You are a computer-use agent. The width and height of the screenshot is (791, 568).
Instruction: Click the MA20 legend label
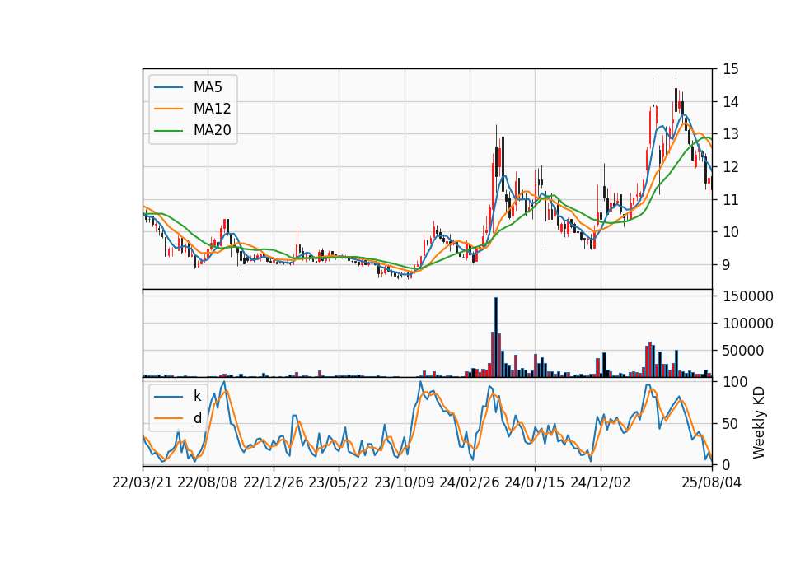(212, 131)
